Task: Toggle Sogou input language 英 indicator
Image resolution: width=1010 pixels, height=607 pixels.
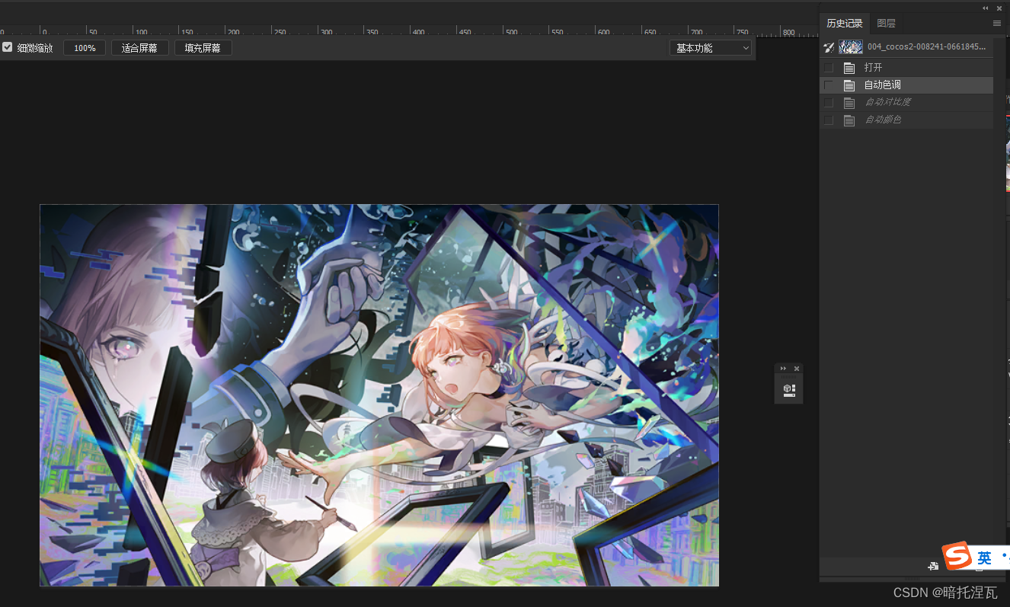Action: click(984, 557)
